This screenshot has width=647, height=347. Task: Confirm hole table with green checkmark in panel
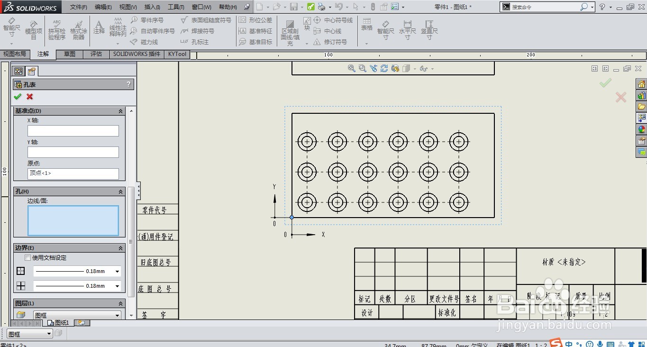(18, 97)
